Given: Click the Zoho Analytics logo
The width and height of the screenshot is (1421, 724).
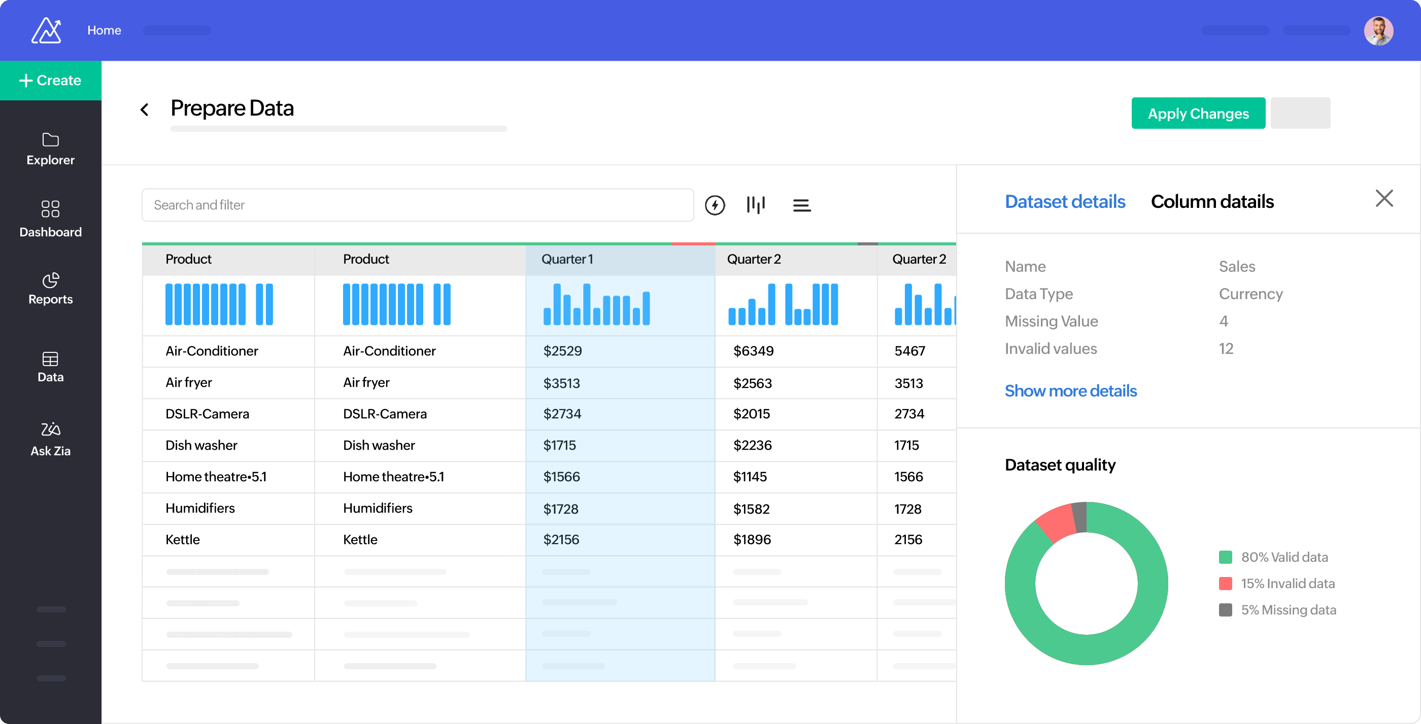Looking at the screenshot, I should coord(46,30).
